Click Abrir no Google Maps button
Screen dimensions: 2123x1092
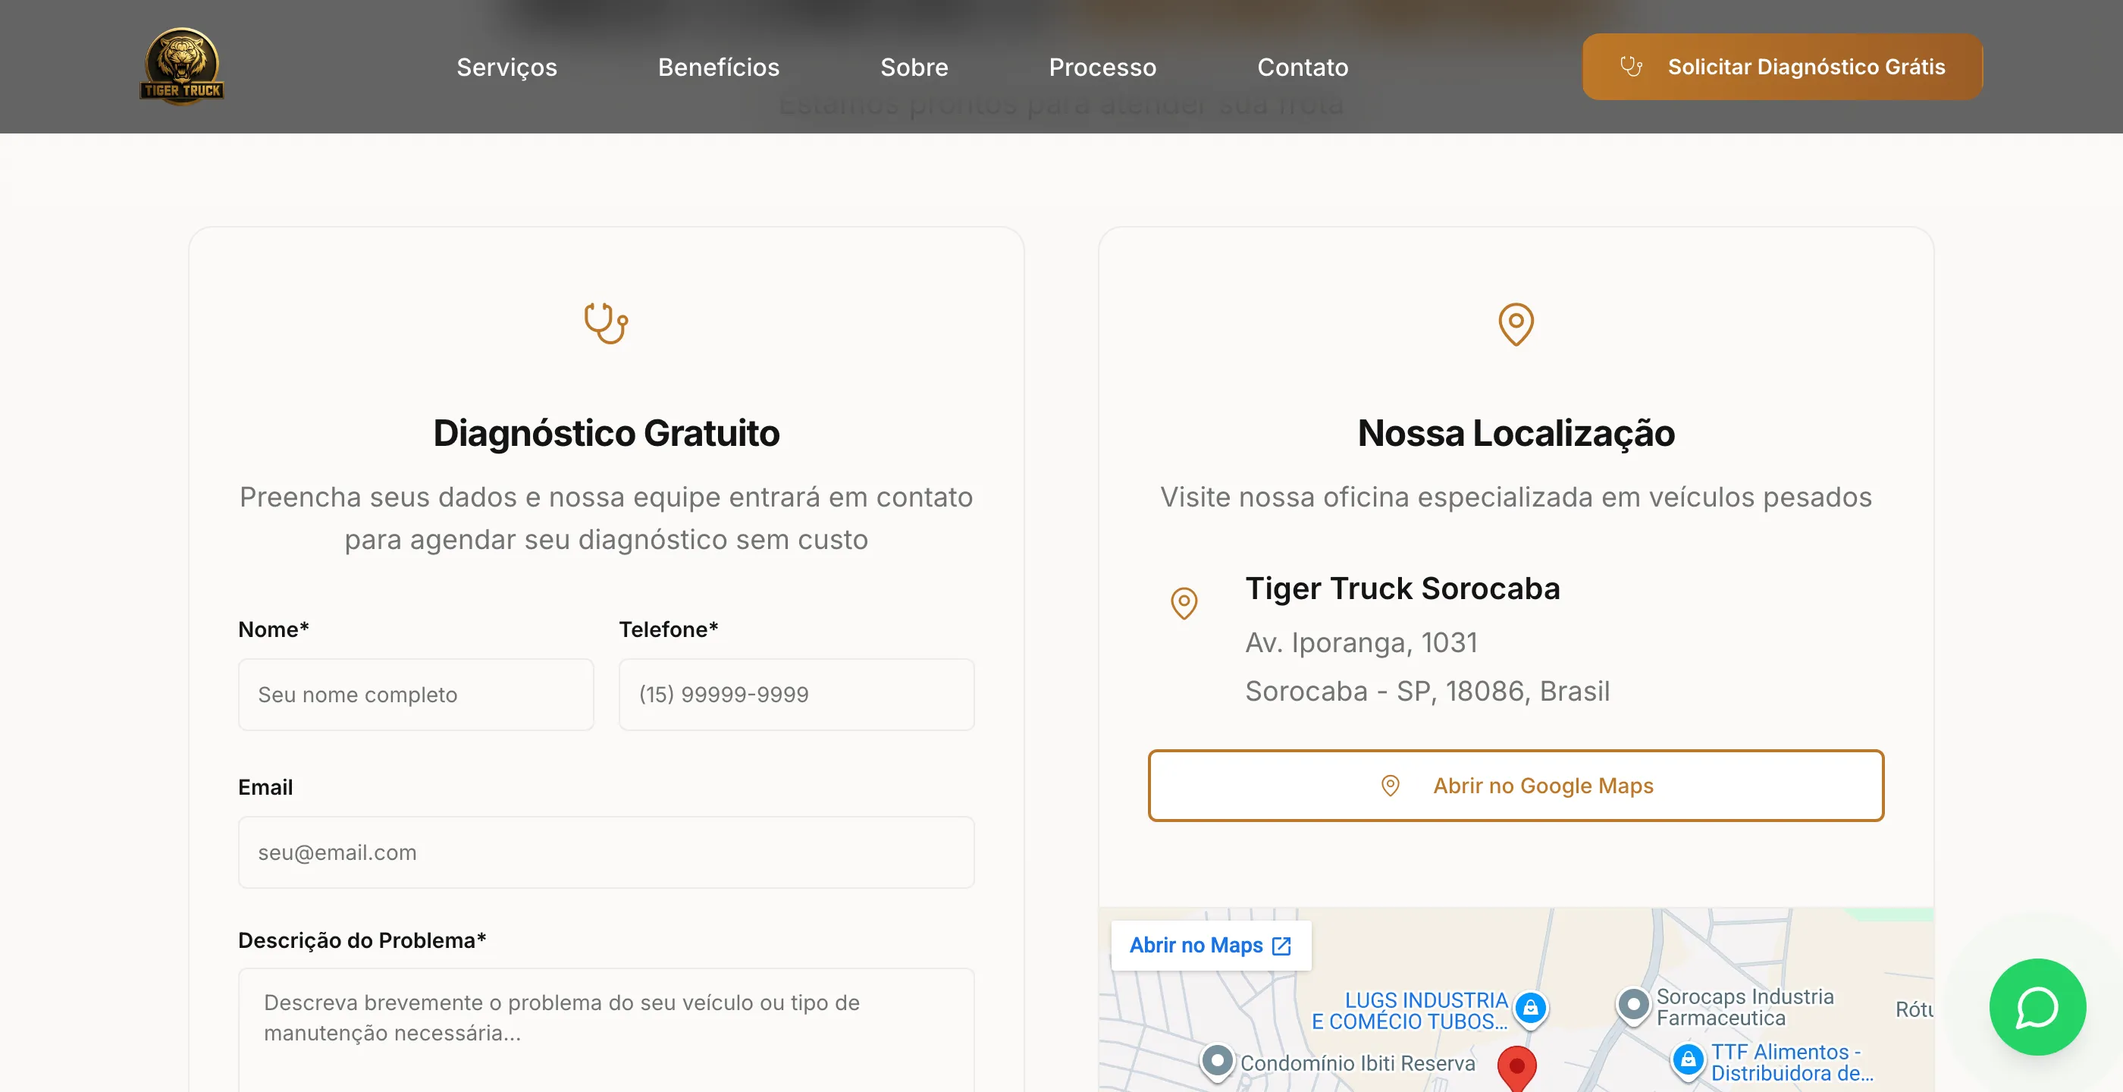pyautogui.click(x=1516, y=786)
